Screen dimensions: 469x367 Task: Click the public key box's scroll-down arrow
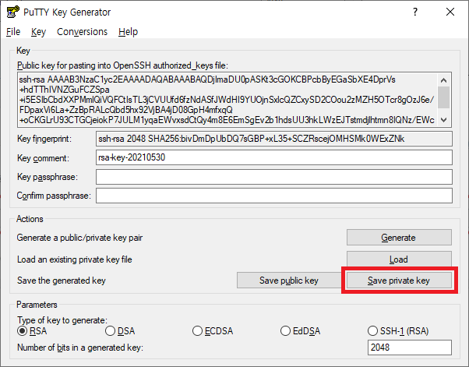point(444,120)
